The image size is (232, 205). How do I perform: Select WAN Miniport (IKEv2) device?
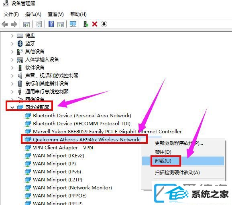point(59,156)
